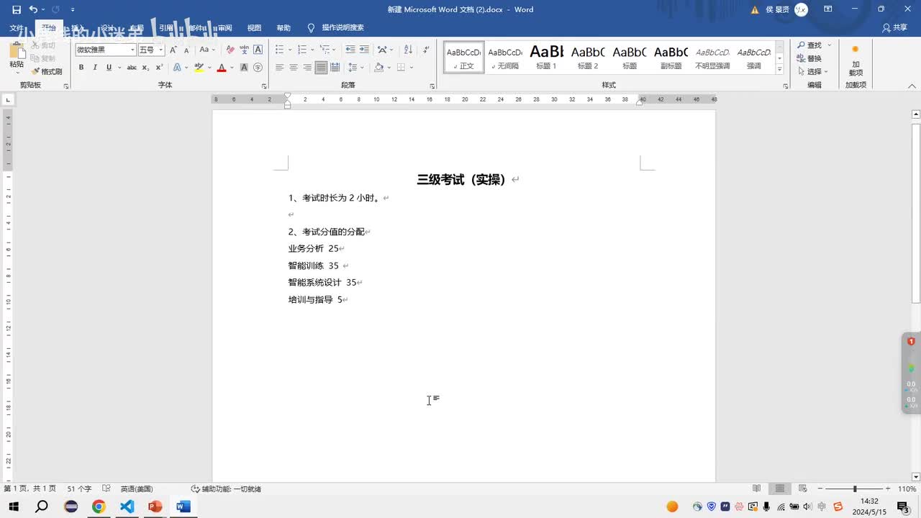Align text to the left
The image size is (921, 518).
point(279,68)
